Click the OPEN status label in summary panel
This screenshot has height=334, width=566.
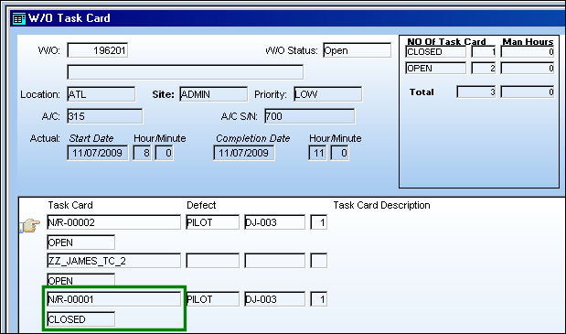coord(435,69)
